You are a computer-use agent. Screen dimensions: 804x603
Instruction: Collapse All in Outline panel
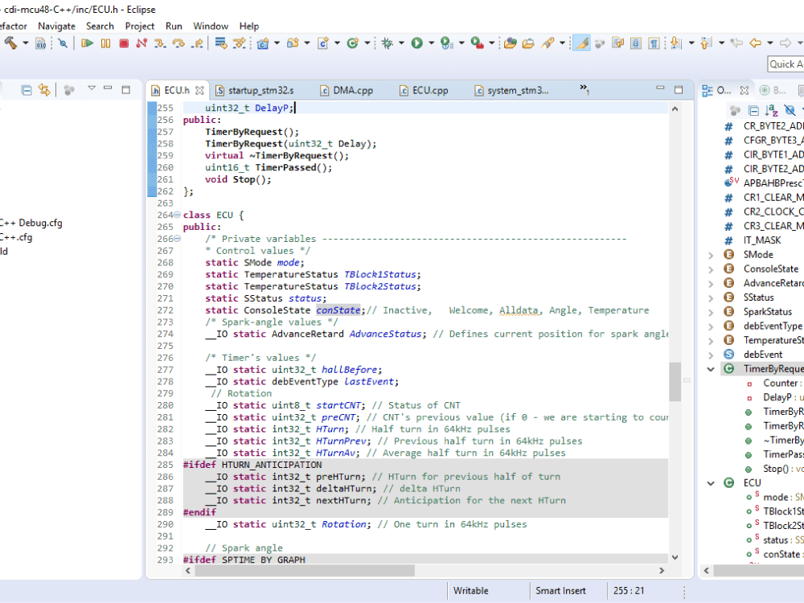click(753, 110)
